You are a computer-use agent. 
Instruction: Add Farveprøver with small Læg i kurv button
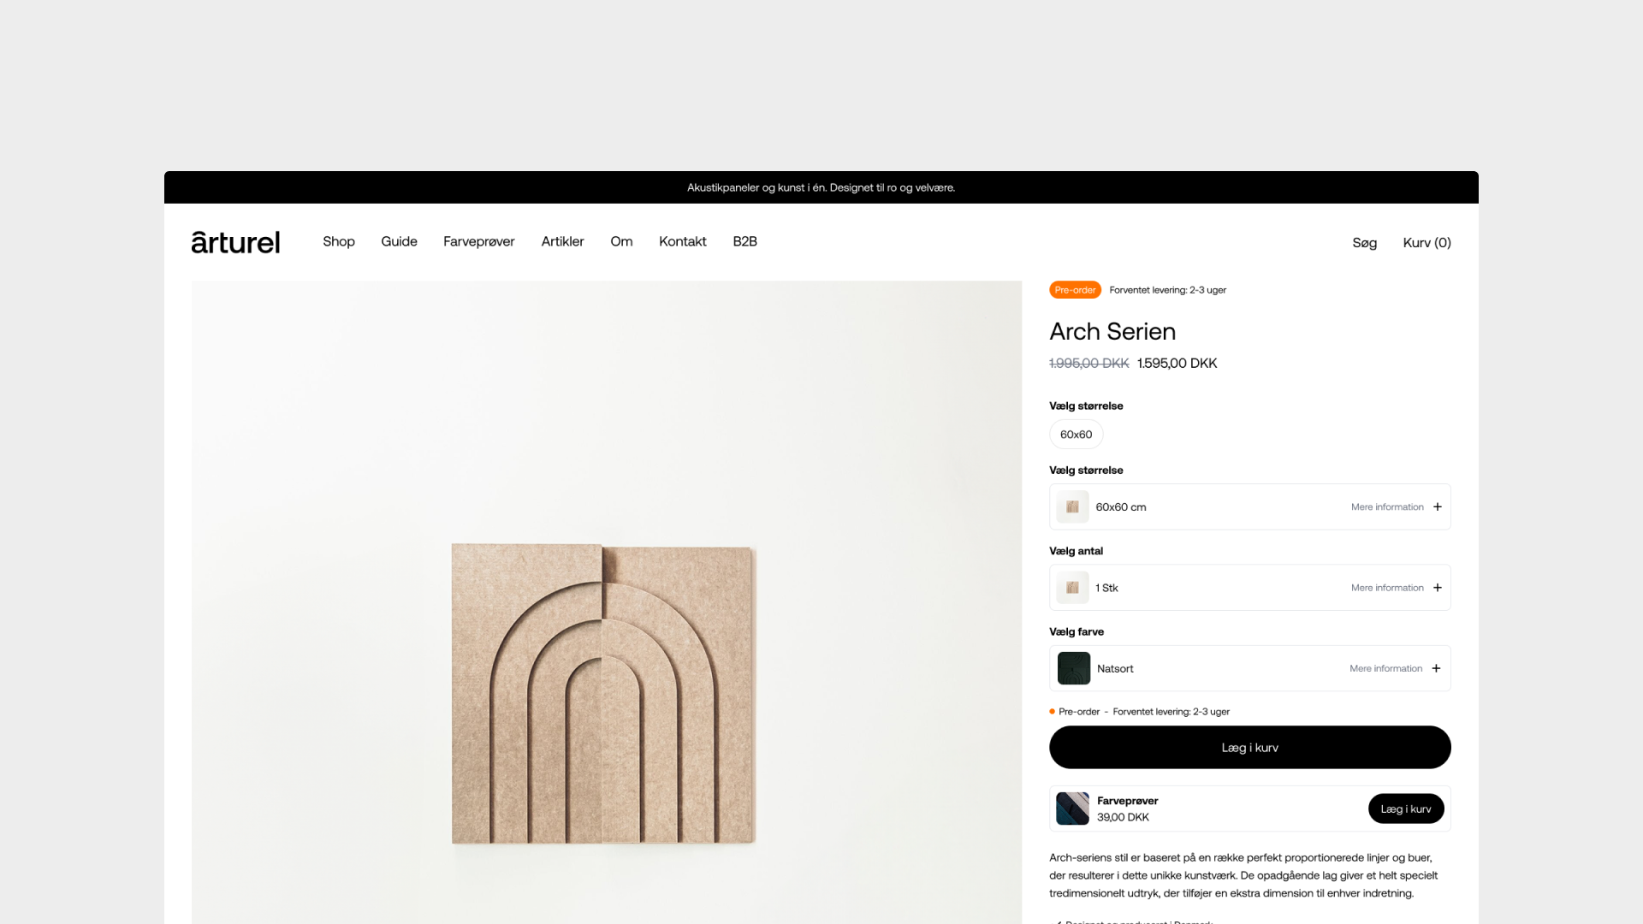[x=1405, y=808]
